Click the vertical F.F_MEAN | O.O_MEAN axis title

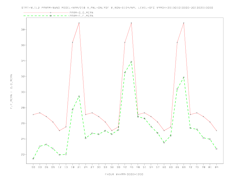[11, 92]
